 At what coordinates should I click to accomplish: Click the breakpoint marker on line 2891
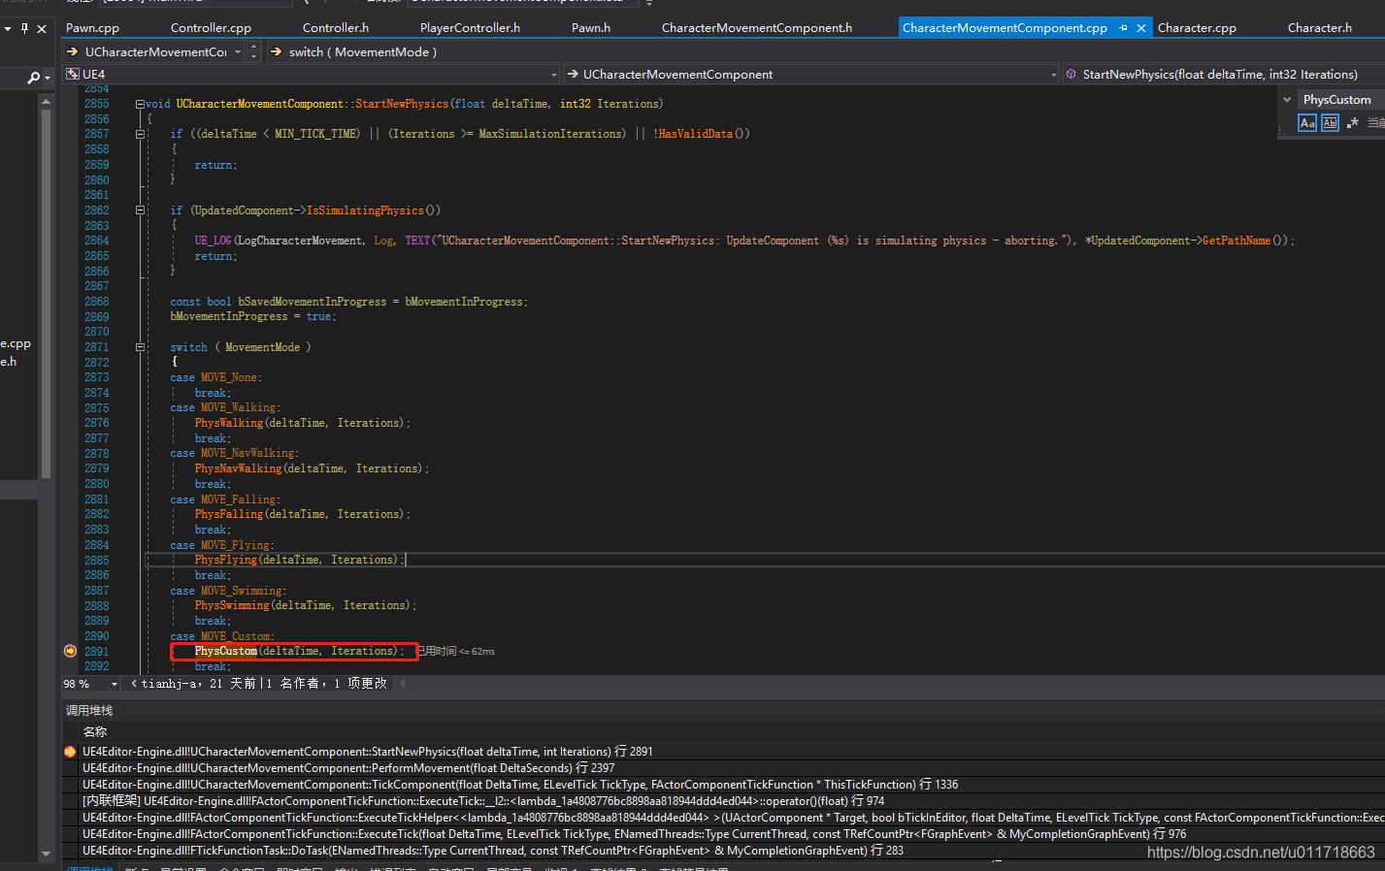click(x=70, y=651)
